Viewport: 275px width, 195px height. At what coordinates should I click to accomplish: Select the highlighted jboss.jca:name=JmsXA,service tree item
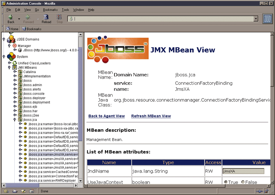53,154
